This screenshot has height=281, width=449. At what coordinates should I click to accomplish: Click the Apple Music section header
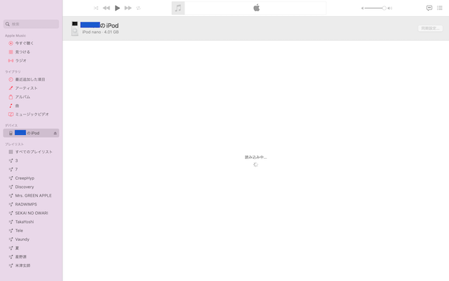pyautogui.click(x=15, y=36)
